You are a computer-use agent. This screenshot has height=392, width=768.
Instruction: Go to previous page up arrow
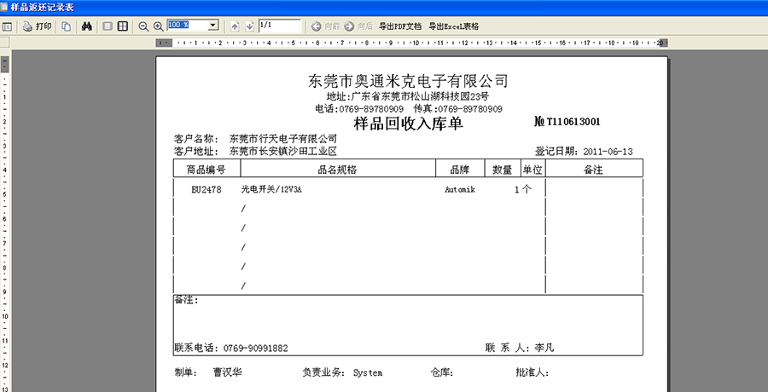tap(235, 26)
